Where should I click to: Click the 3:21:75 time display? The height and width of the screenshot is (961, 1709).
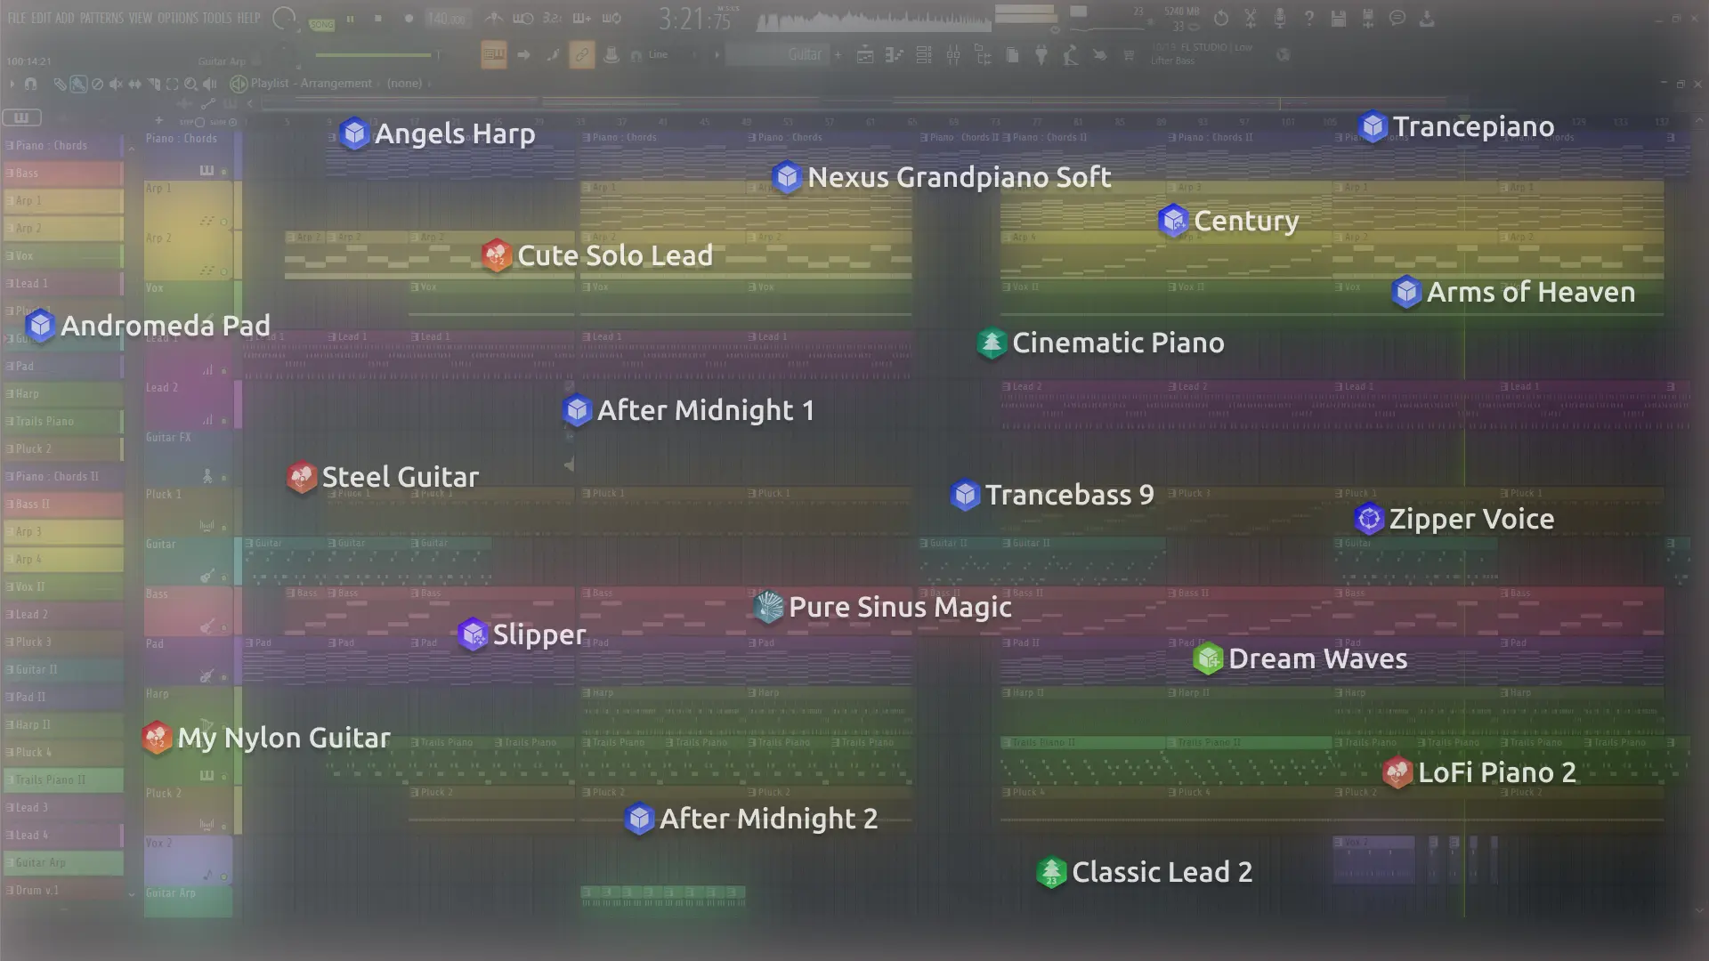[694, 19]
